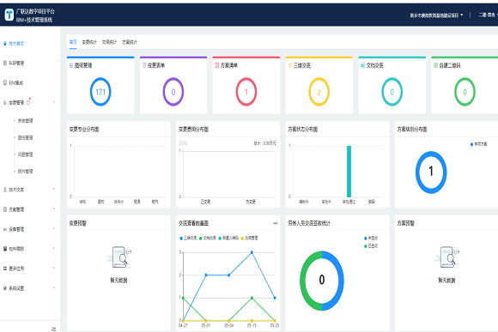Screen dimensions: 498x332
Task: Open the BIM集成 sidebar icon
Action: pyautogui.click(x=5, y=83)
